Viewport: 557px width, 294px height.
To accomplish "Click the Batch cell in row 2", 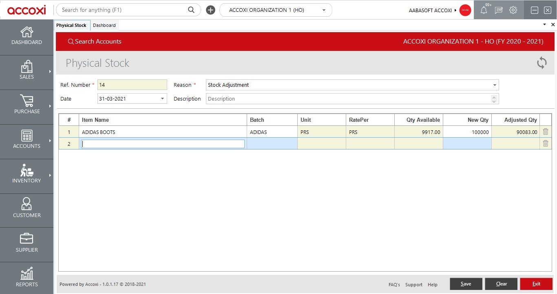I will [x=272, y=143].
